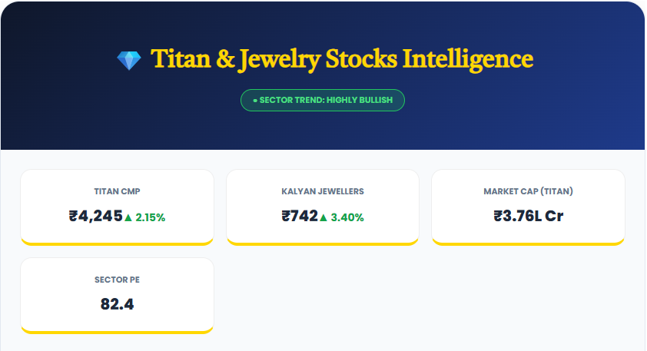Screen dimensions: 647x351
Task: Click the yellow underline of Titan CMP card
Action: pyautogui.click(x=117, y=243)
